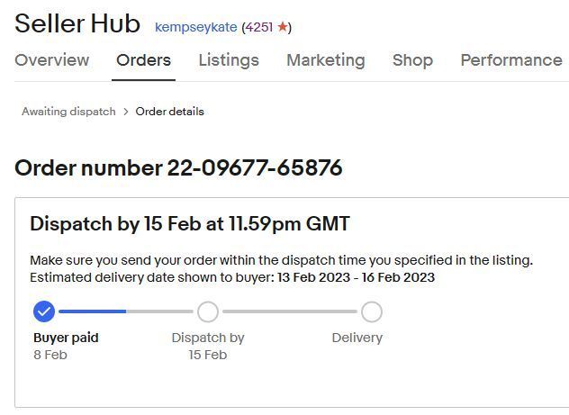Click the Buyer paid label
This screenshot has height=415, width=569.
tap(66, 338)
